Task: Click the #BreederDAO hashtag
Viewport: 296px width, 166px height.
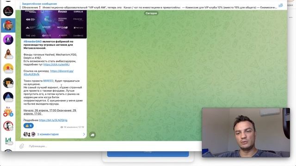Action: [x=32, y=41]
